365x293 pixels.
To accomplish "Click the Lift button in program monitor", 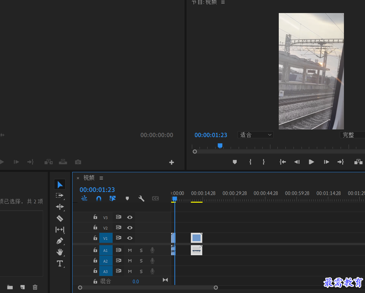I will (x=358, y=162).
